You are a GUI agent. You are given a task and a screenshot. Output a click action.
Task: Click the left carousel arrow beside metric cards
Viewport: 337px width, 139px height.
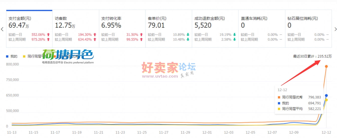[x=2, y=29]
